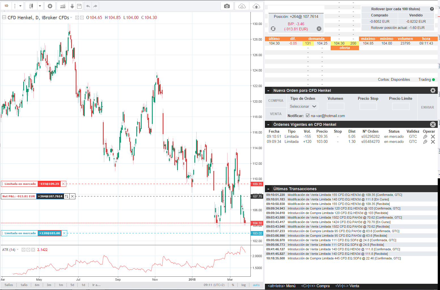
Task: Click the 104.30 oferta price
Action: [x=339, y=43]
